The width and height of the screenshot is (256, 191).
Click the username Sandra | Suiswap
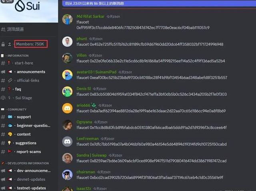point(92,156)
